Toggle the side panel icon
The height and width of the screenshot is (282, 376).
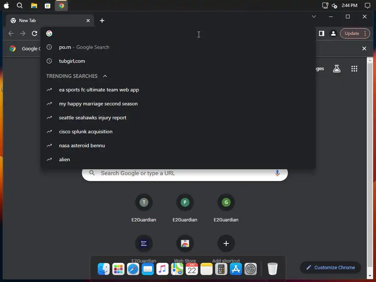click(322, 33)
